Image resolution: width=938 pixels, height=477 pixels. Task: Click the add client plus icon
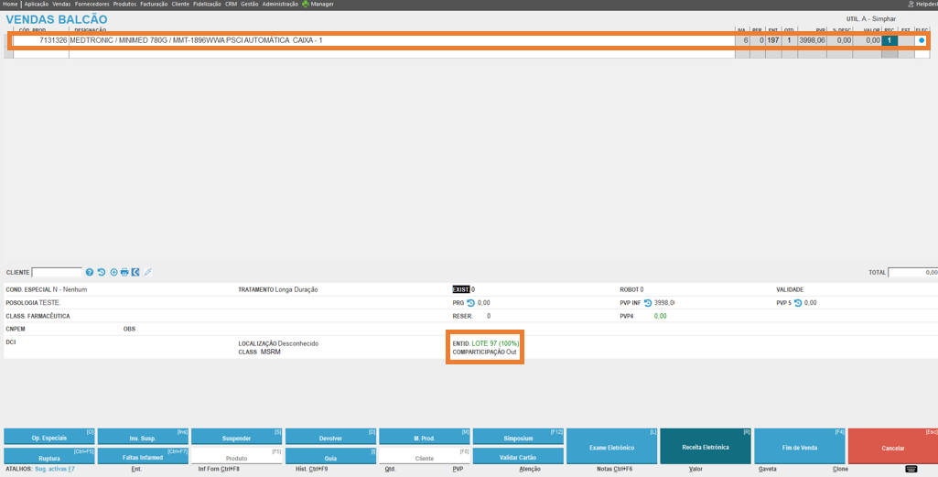point(113,272)
